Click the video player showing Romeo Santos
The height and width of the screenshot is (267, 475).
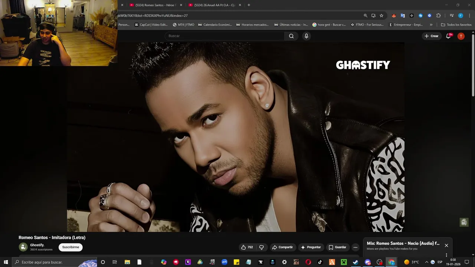point(236,137)
